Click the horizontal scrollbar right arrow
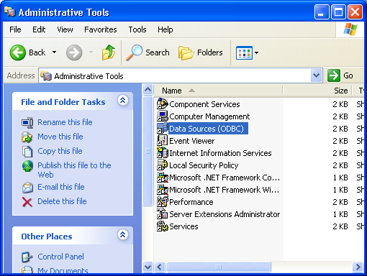367x276 pixels. coord(358,267)
